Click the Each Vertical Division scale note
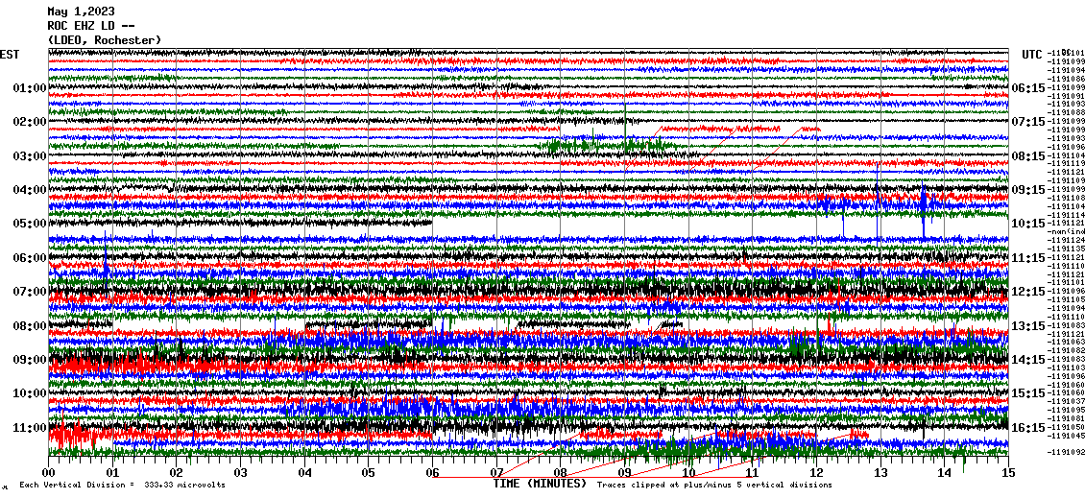The height and width of the screenshot is (498, 1085). pos(120,486)
